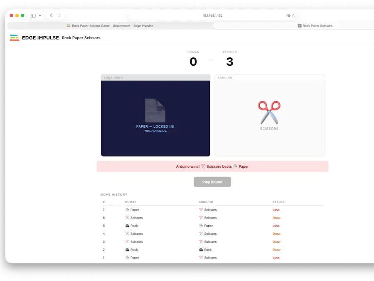Click Human Paper icon in round 7
The height and width of the screenshot is (281, 374).
(x=127, y=209)
